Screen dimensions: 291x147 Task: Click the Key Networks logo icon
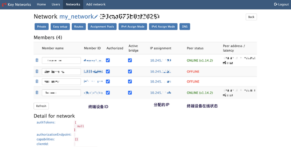point(4,4)
